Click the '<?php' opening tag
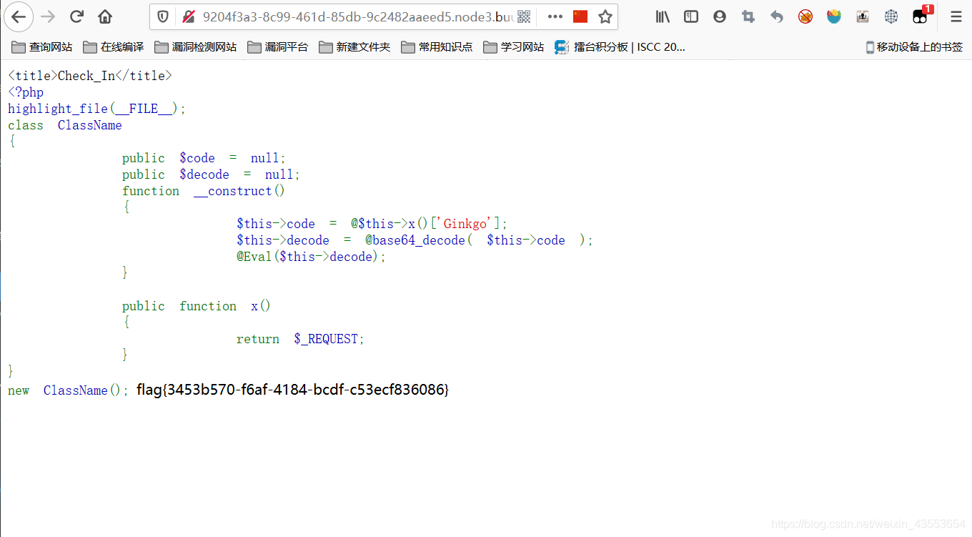 [x=26, y=92]
